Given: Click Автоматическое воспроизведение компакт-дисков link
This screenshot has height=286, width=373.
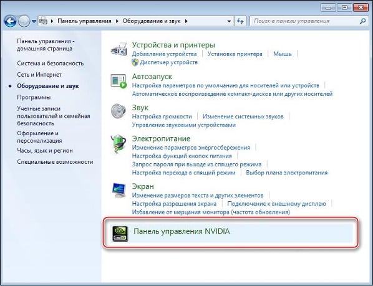Looking at the screenshot, I should [232, 94].
